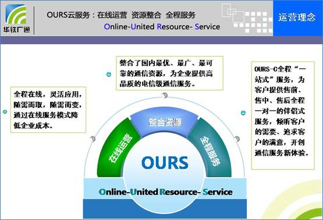Click teal bullet left of 全程在线 textbox
The width and height of the screenshot is (323, 220).
click(x=5, y=111)
